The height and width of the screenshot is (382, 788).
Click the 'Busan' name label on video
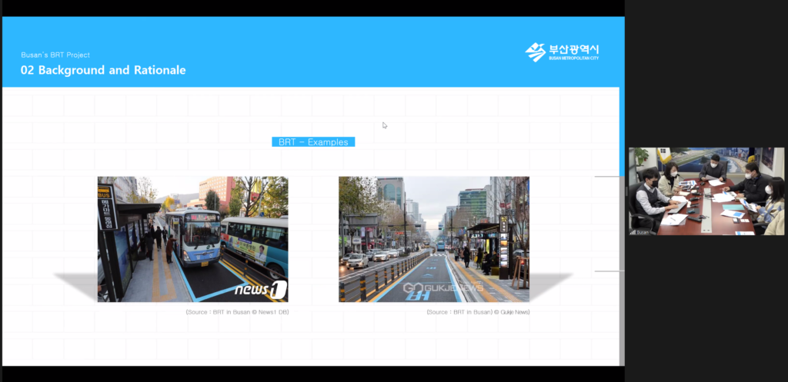point(644,231)
